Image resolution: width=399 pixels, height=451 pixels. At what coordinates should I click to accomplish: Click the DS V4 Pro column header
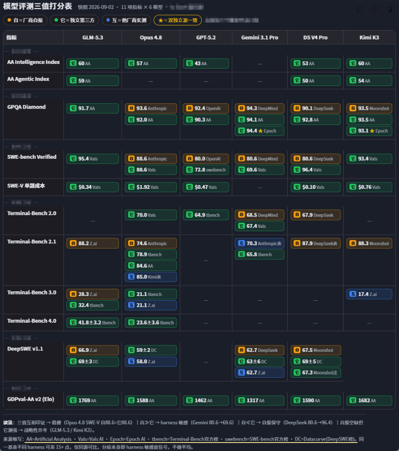coord(315,38)
